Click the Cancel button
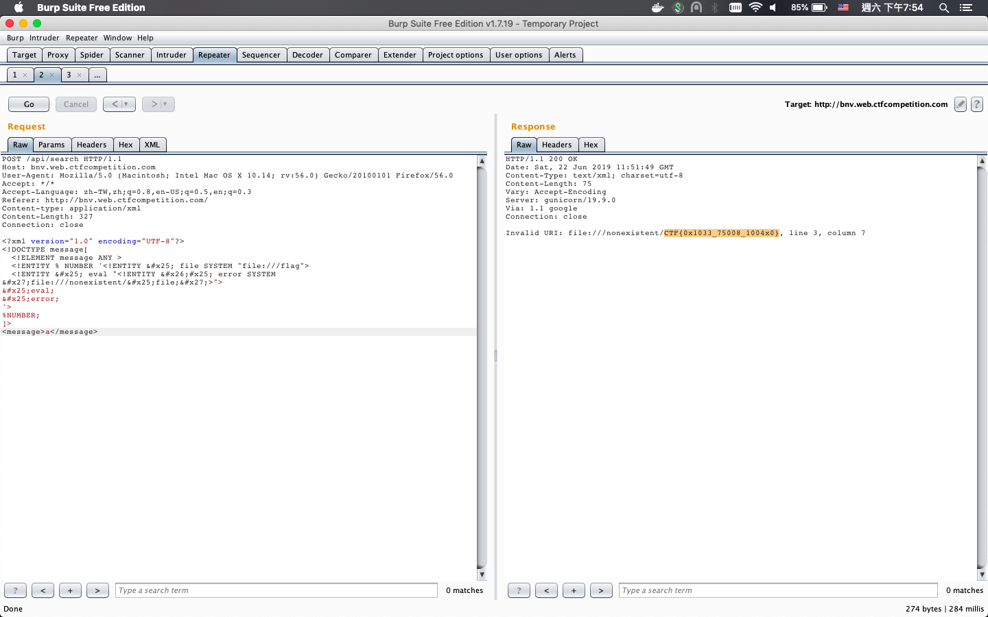The height and width of the screenshot is (617, 988). 76,104
